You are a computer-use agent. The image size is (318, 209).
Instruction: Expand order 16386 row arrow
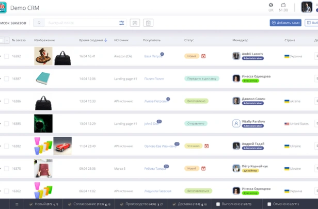pyautogui.click(x=1, y=101)
